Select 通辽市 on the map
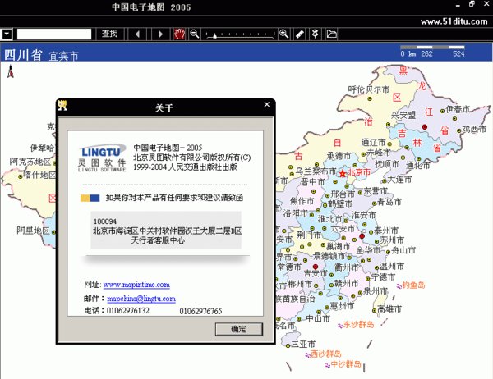 pyautogui.click(x=373, y=143)
